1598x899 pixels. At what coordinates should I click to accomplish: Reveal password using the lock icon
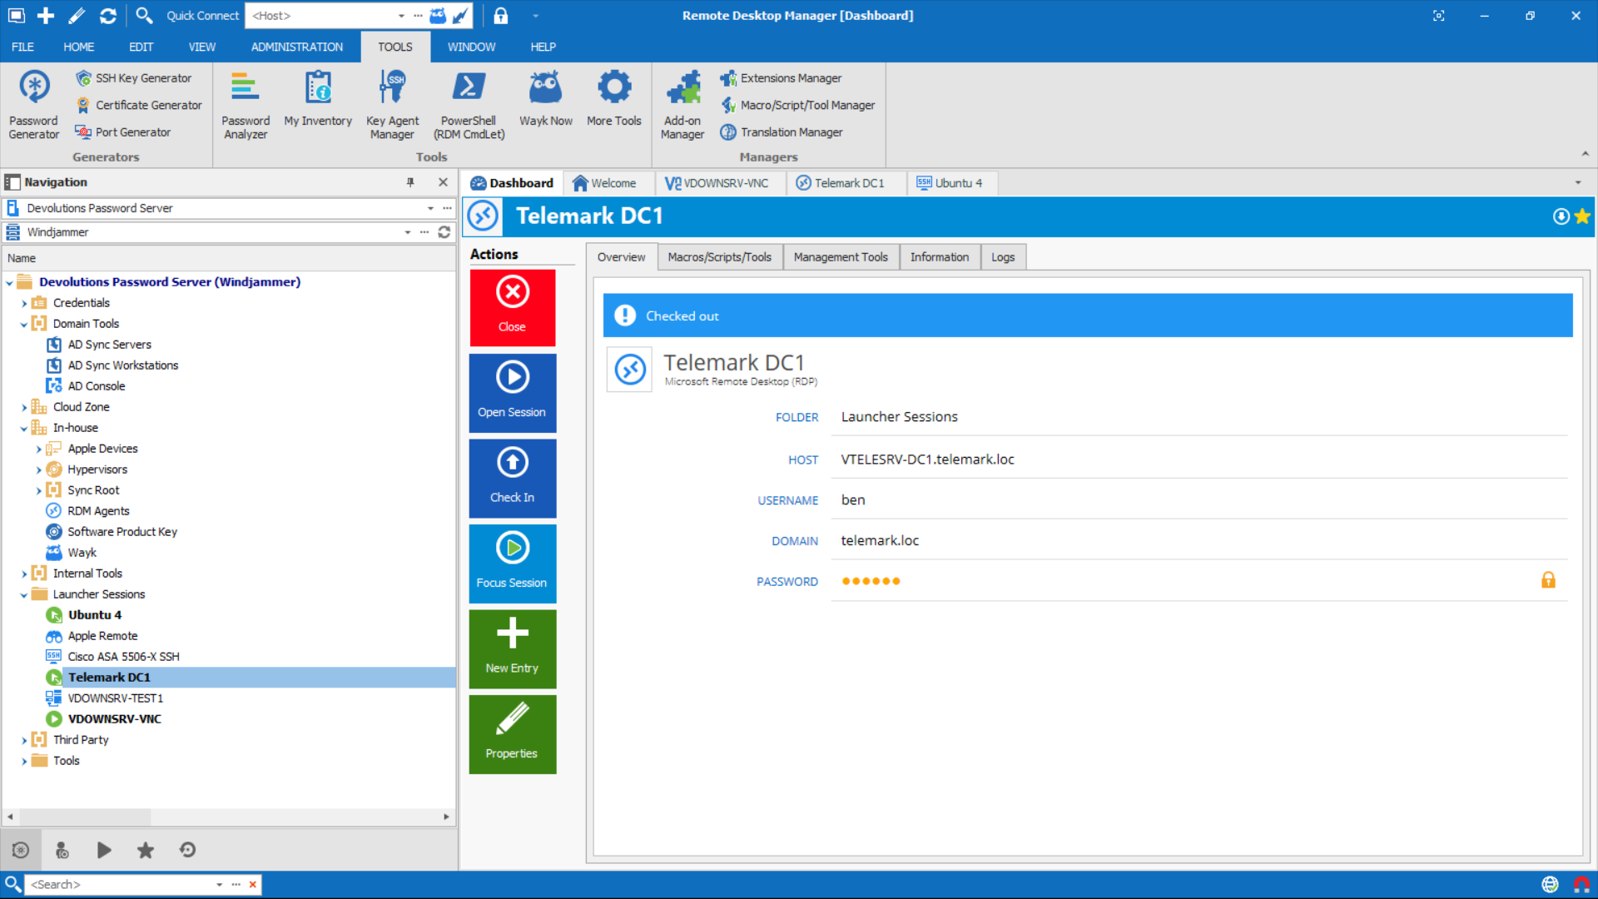click(x=1548, y=580)
